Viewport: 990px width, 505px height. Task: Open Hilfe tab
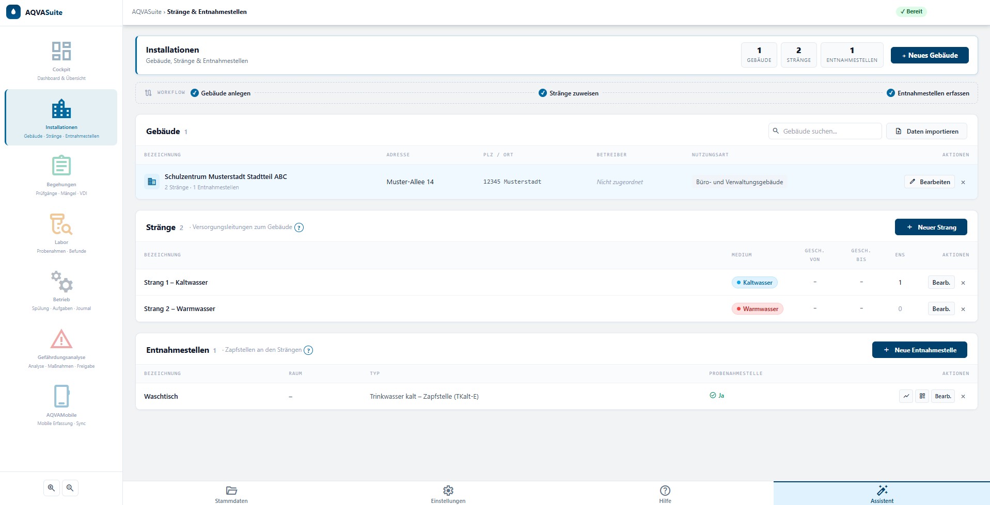(x=665, y=494)
